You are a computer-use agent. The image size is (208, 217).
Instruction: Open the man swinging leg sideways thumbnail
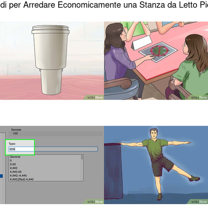[156, 165]
